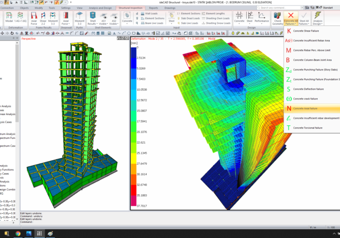Show Axial Force frame results
340x238 pixels.
(x=34, y=18)
